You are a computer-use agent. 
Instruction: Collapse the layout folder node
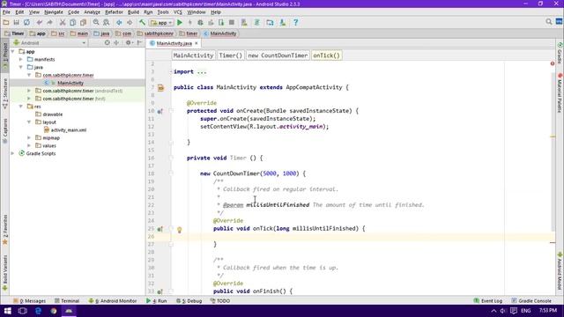[x=29, y=122]
